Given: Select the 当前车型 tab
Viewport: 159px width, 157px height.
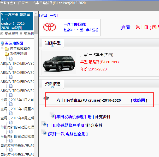Looking at the screenshot, I should [53, 43].
